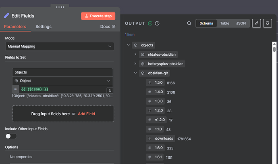Switch to the Settings tab
This screenshot has width=278, height=164.
43,27
